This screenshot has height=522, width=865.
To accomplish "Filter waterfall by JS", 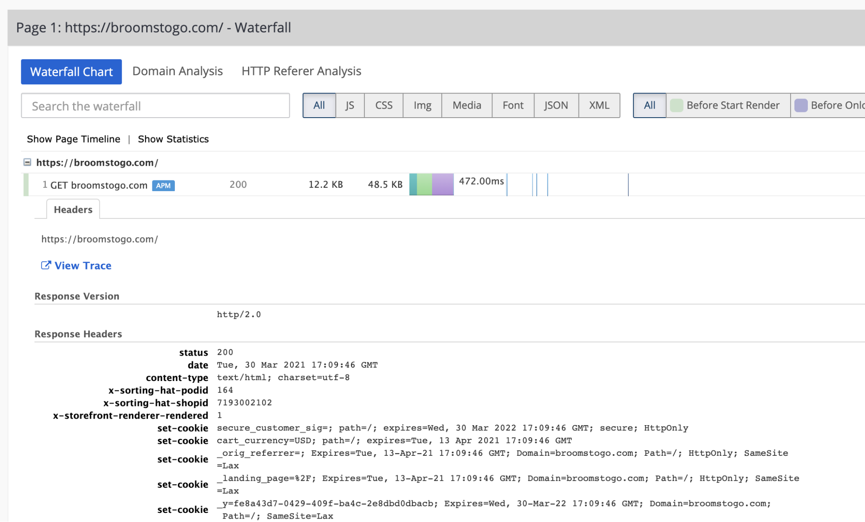I will (350, 106).
